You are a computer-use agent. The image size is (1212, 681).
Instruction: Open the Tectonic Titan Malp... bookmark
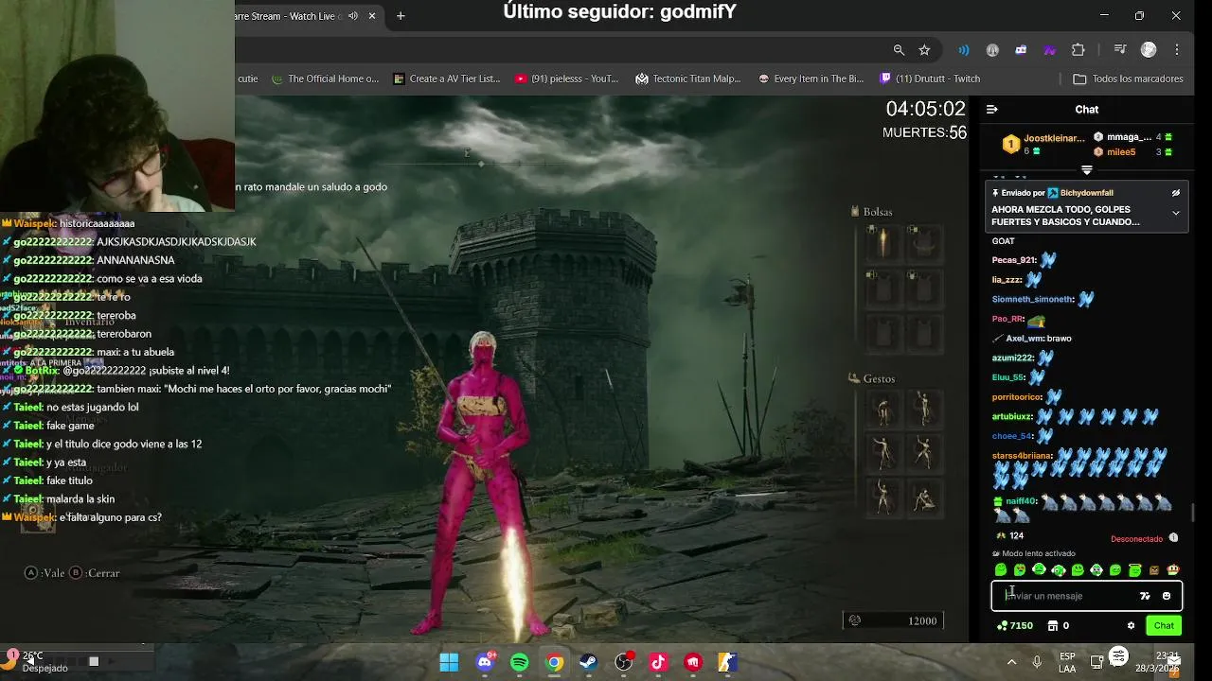coord(688,79)
